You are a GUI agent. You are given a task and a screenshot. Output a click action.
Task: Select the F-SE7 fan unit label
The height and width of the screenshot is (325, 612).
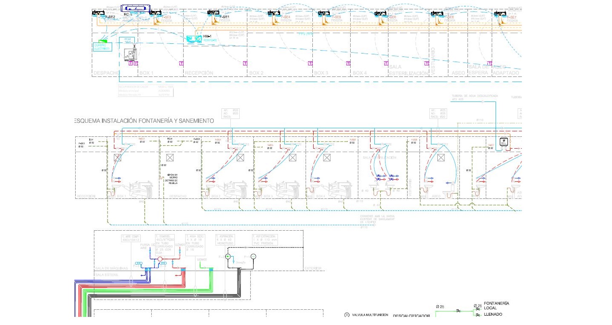(x=511, y=17)
